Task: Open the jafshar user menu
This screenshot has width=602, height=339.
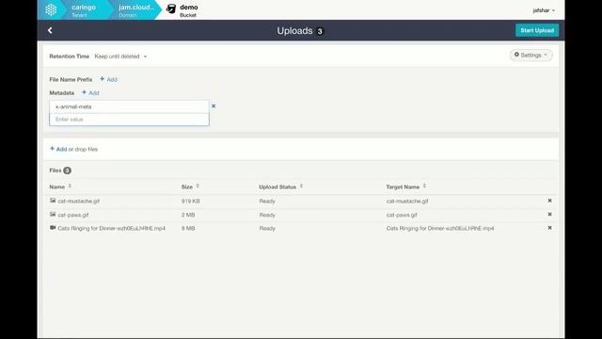Action: coord(544,10)
